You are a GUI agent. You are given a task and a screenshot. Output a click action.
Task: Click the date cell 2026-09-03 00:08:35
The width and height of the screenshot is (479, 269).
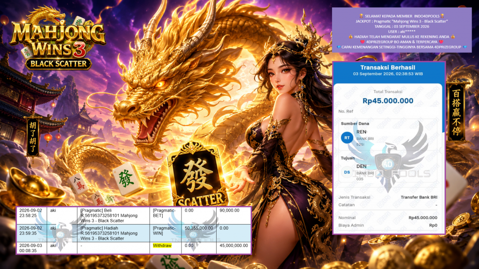coord(31,248)
